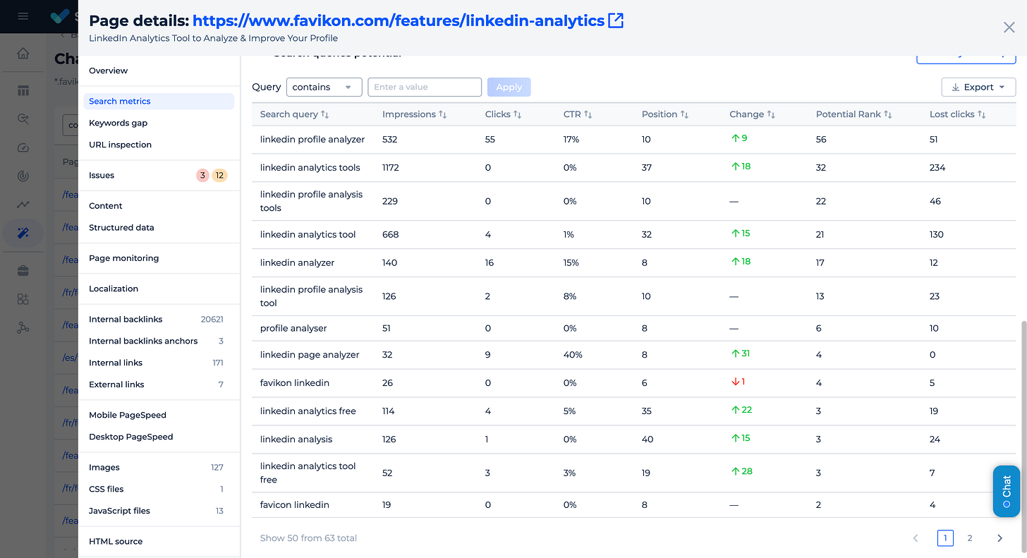The height and width of the screenshot is (558, 1027).
Task: Click the favikon.com linkedin-analytics URL title
Action: (x=399, y=21)
